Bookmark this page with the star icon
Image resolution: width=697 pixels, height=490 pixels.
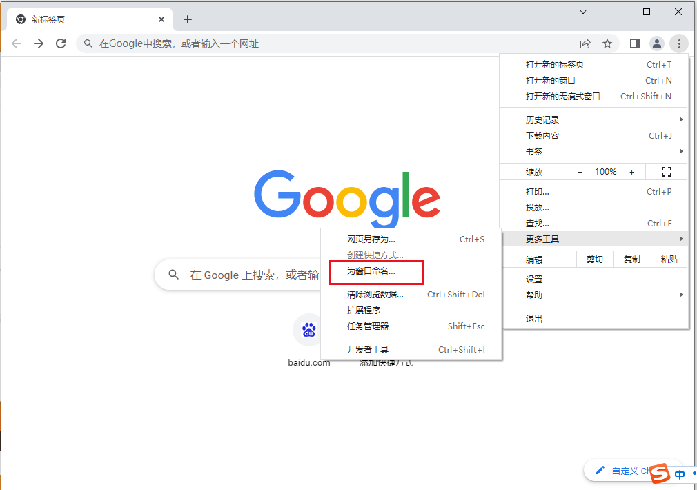click(x=607, y=43)
